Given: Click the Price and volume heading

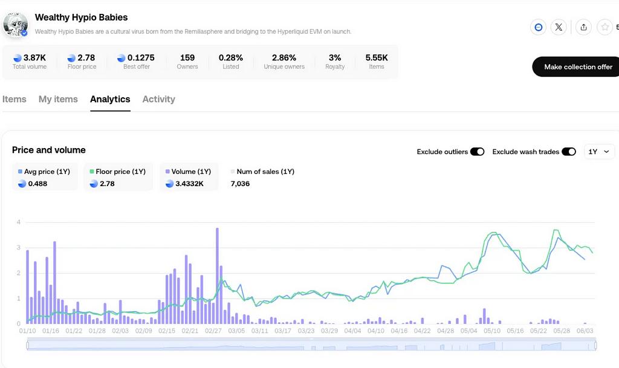Looking at the screenshot, I should click(48, 150).
